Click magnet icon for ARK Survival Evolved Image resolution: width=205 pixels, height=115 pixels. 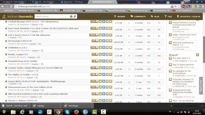(107, 94)
